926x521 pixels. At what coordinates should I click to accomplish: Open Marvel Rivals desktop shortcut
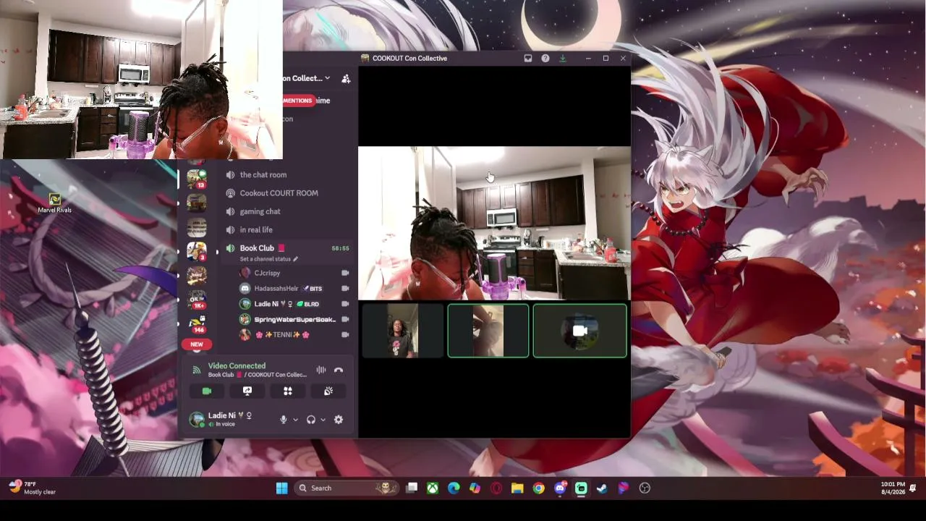tap(55, 203)
